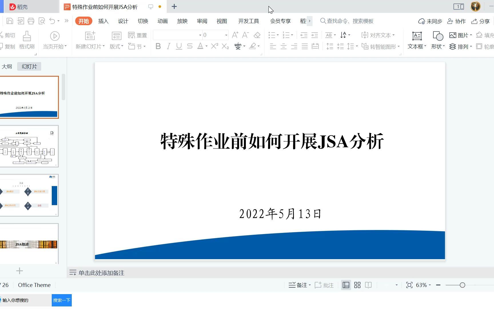Increase font size with A+ icon
494x309 pixels.
235,35
